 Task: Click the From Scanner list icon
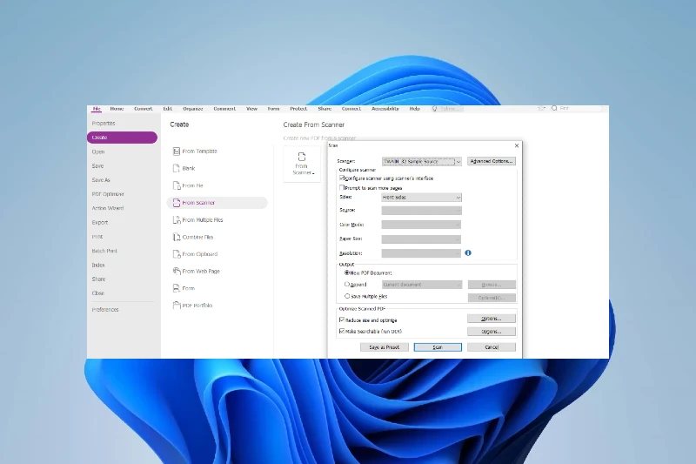177,203
